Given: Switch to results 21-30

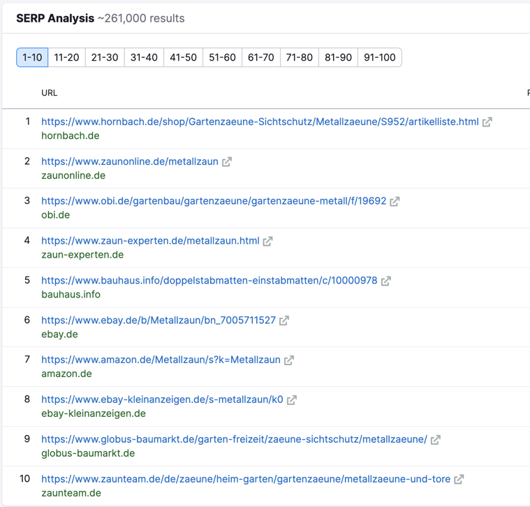Looking at the screenshot, I should coord(105,57).
